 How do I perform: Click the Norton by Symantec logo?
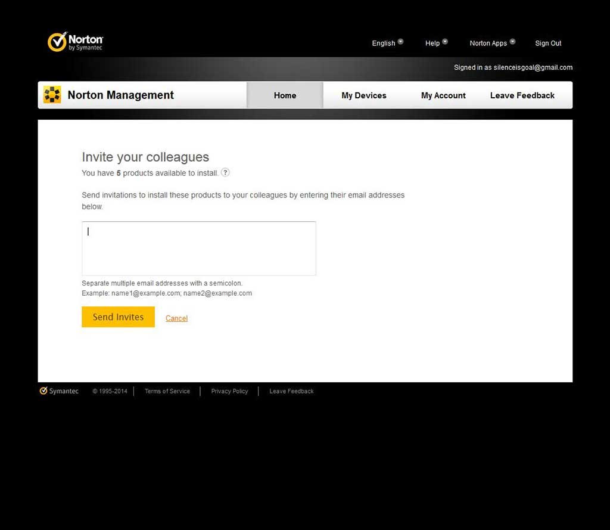coord(75,42)
